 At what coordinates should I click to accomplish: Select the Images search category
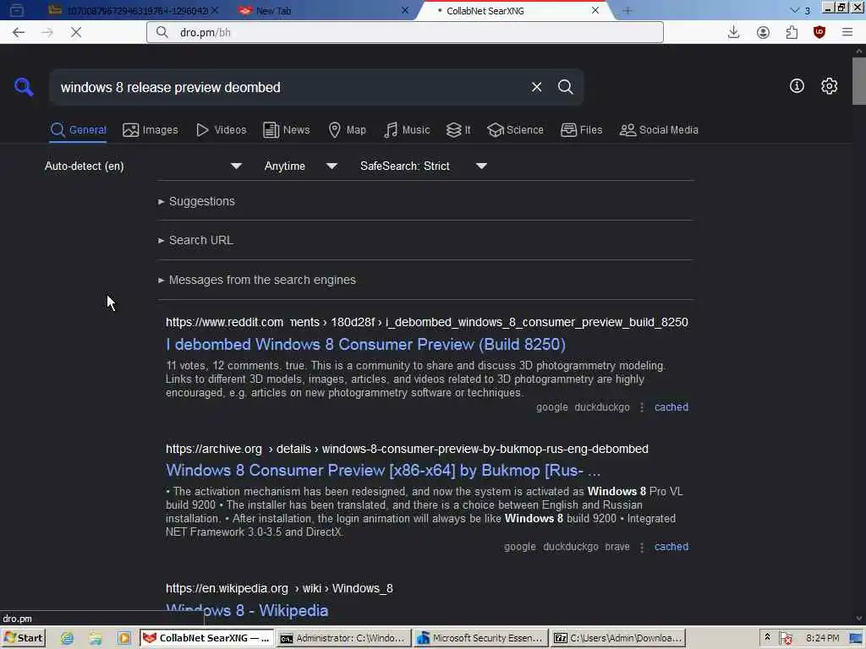(151, 130)
